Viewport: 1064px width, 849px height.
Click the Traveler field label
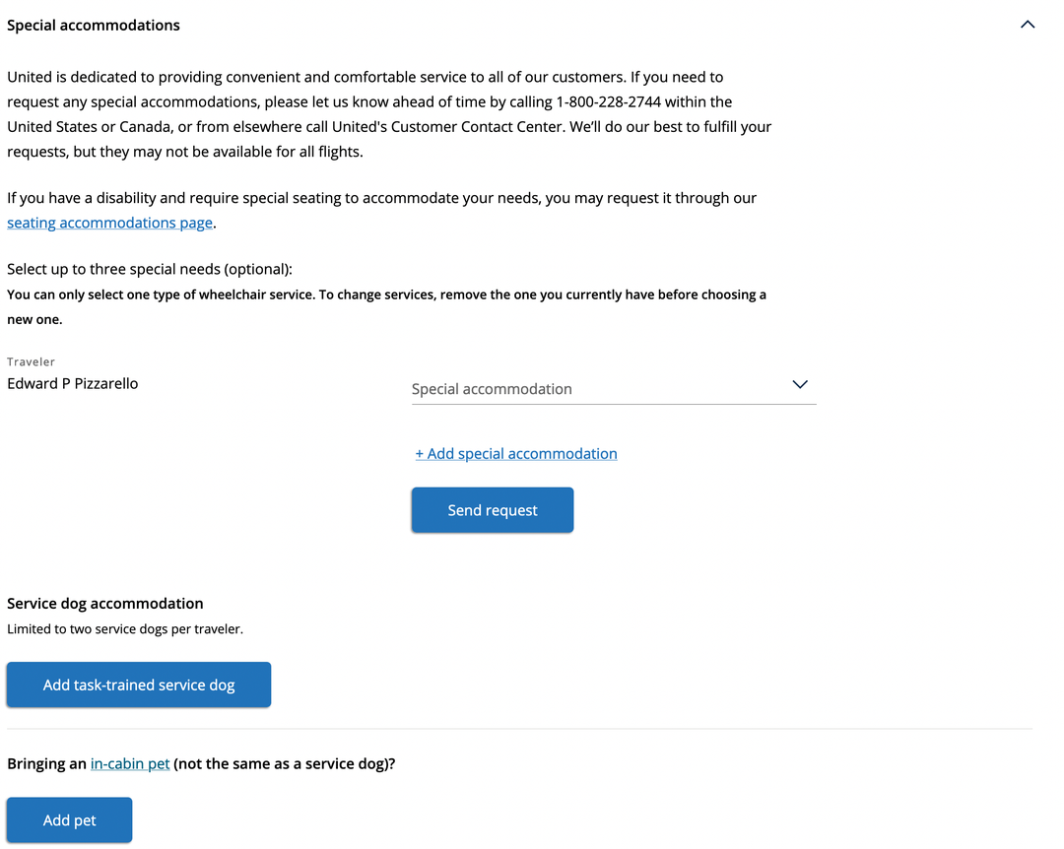point(32,361)
